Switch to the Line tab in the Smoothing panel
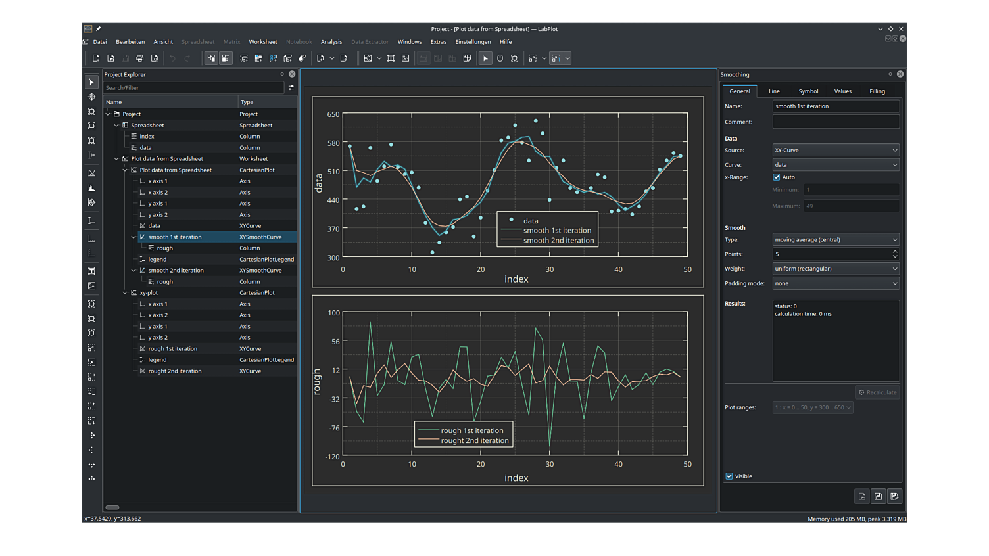 [x=774, y=91]
